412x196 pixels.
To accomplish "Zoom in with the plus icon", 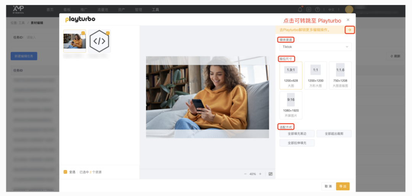I will pyautogui.click(x=260, y=174).
